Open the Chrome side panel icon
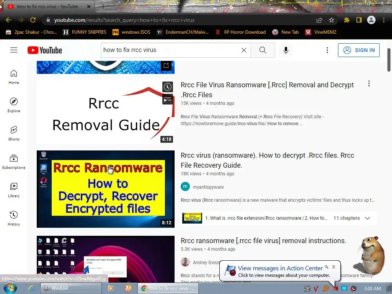The image size is (392, 294). 359,20
